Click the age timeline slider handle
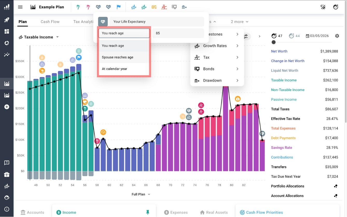The image size is (347, 217). click(274, 42)
